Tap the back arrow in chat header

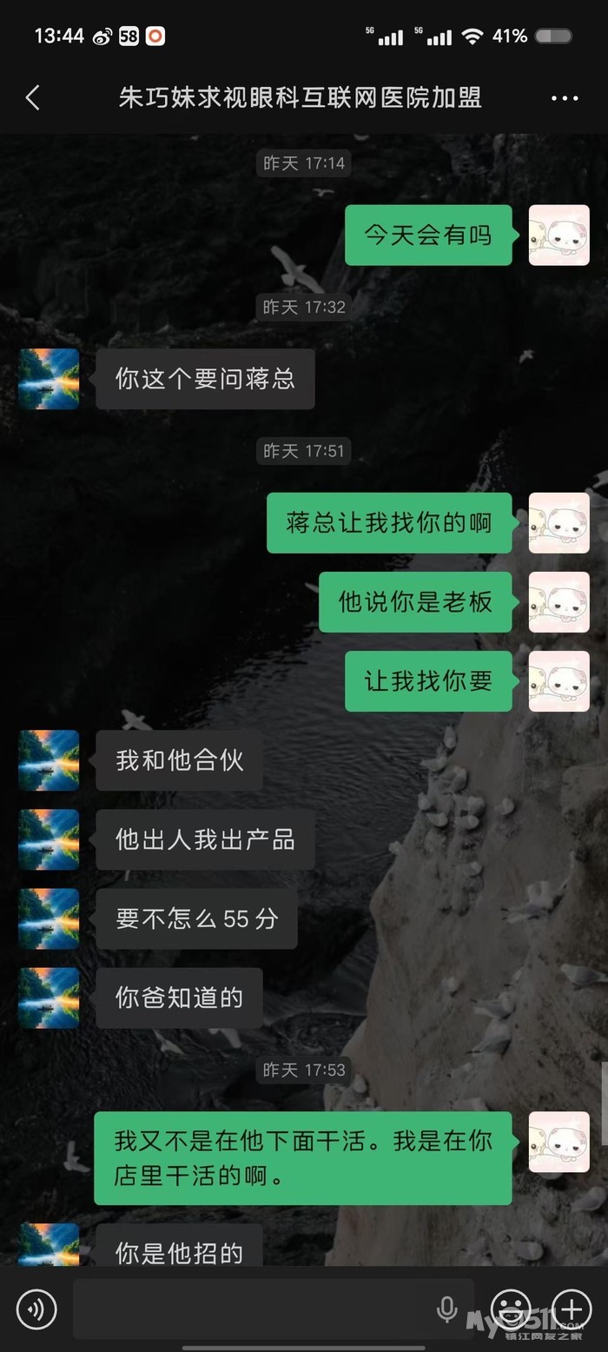(33, 97)
